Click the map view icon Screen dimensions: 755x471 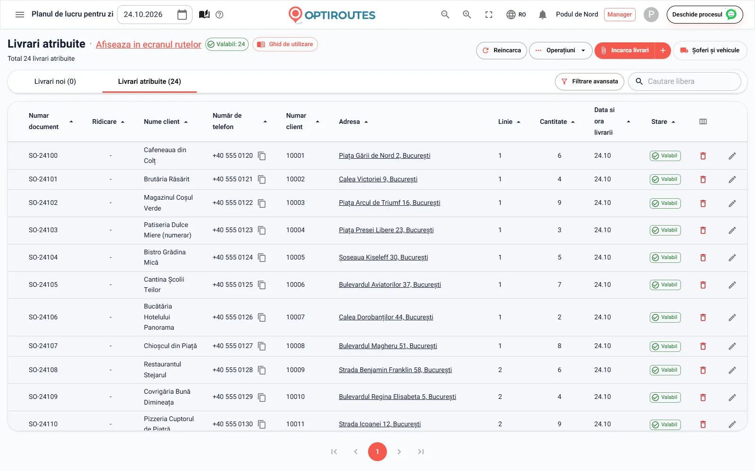pyautogui.click(x=204, y=15)
